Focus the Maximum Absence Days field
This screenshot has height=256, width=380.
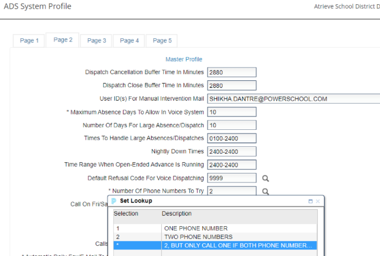point(232,112)
